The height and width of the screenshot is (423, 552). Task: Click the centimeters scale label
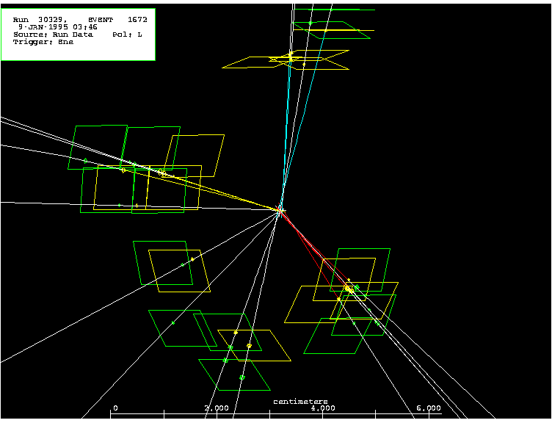tap(300, 402)
